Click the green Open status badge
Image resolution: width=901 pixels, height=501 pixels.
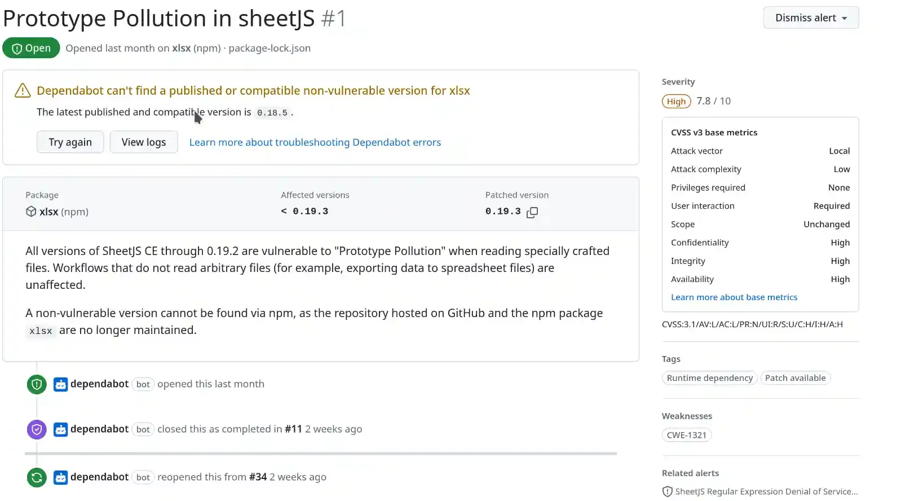click(31, 48)
